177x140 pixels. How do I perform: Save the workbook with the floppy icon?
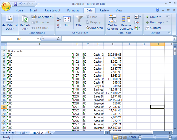click(x=15, y=4)
